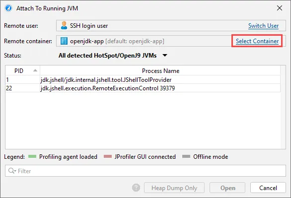
Task: Open the help question mark icon
Action: (x=136, y=188)
